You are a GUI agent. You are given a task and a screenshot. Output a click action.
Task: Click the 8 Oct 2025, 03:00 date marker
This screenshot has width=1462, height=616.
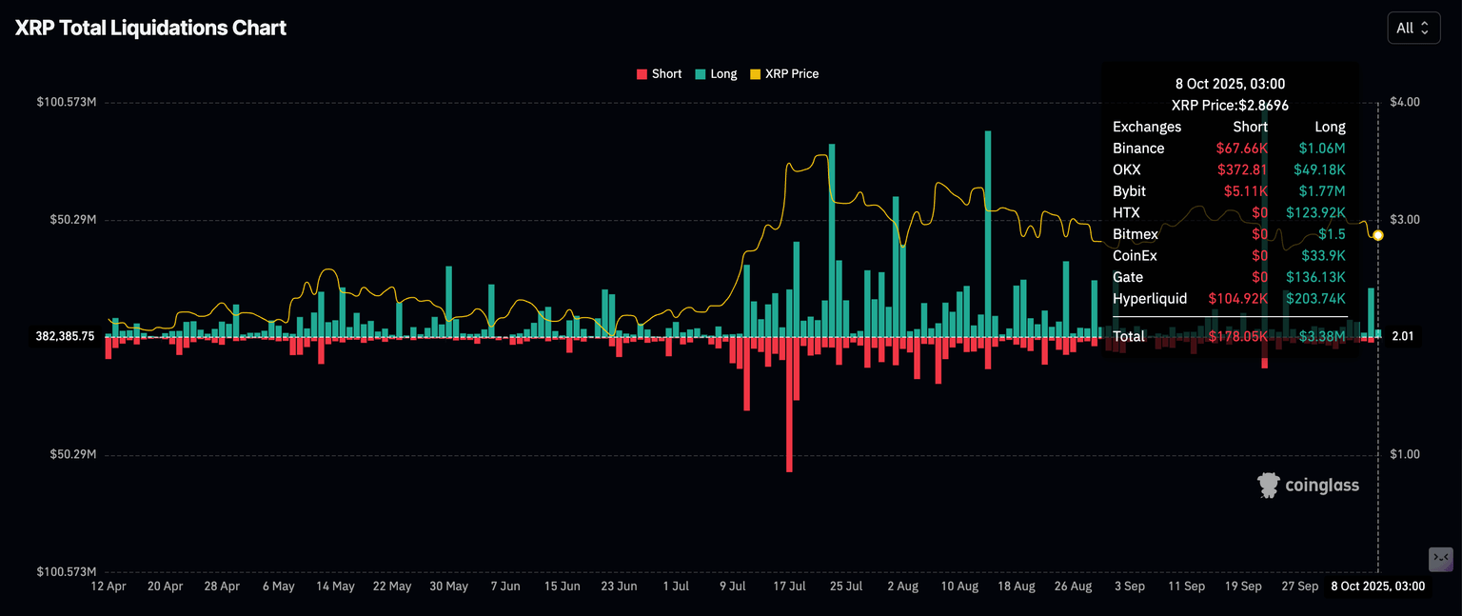click(x=1377, y=586)
